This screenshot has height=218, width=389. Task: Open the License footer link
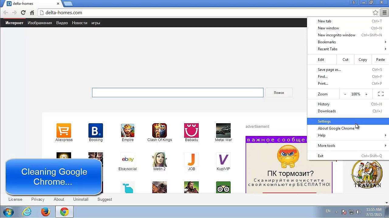click(15, 200)
